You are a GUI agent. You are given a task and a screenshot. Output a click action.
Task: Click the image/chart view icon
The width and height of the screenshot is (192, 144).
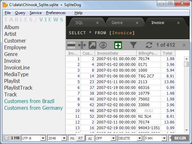click(x=92, y=45)
